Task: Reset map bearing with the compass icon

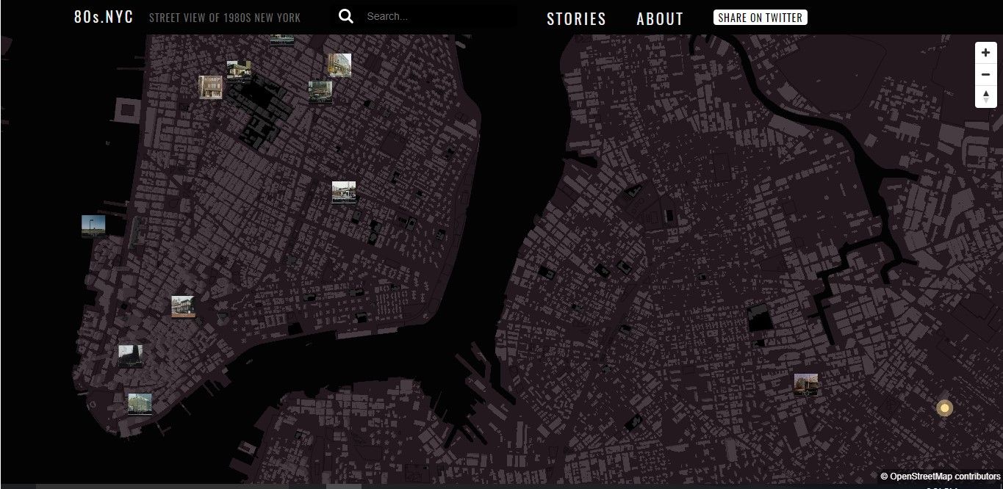Action: [985, 96]
